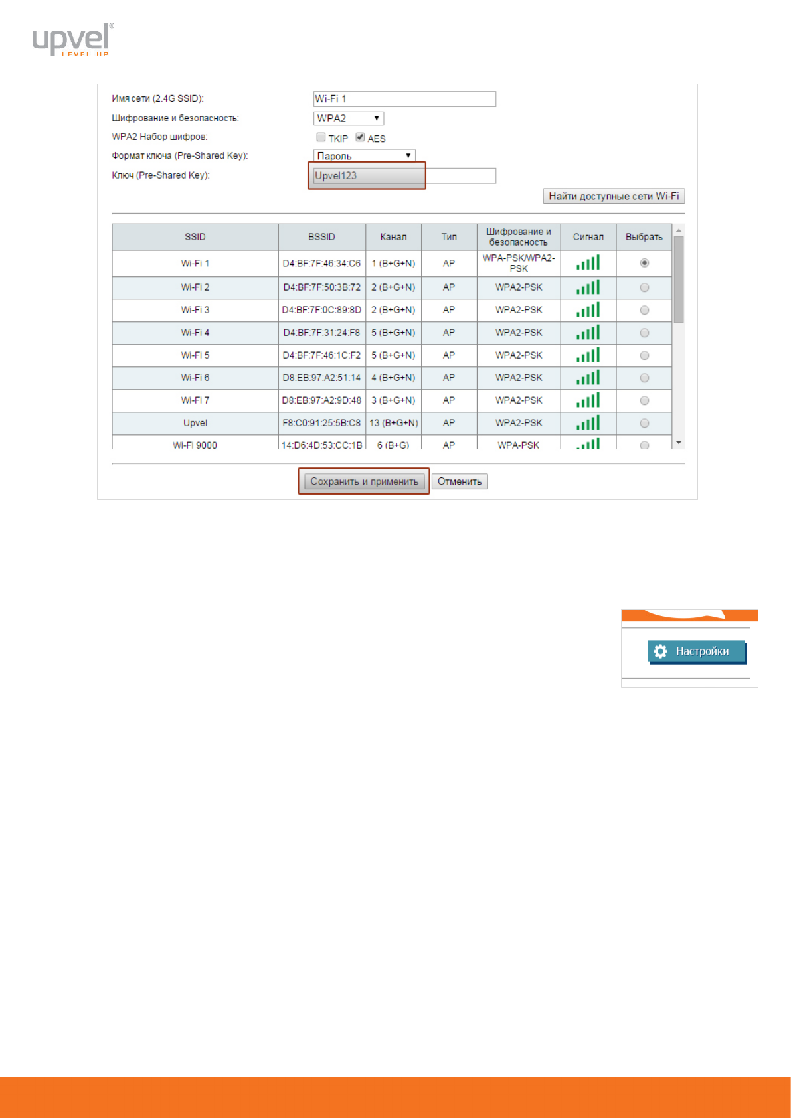Select radio button for Upvel network

[644, 423]
